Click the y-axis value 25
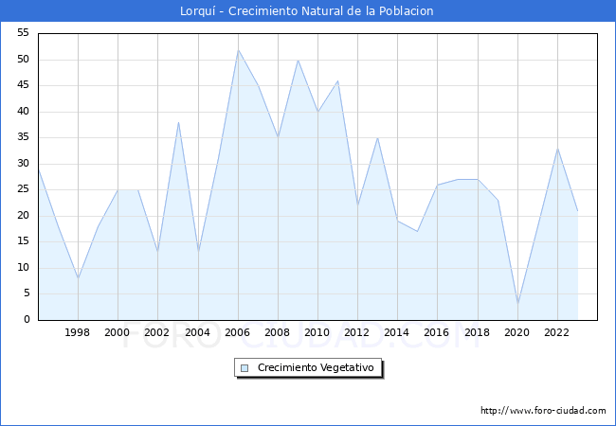The height and width of the screenshot is (426, 616). [23, 189]
